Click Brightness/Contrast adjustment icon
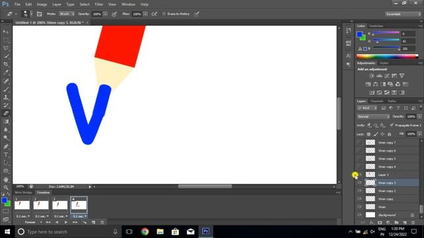This screenshot has height=238, width=424. (x=372, y=76)
